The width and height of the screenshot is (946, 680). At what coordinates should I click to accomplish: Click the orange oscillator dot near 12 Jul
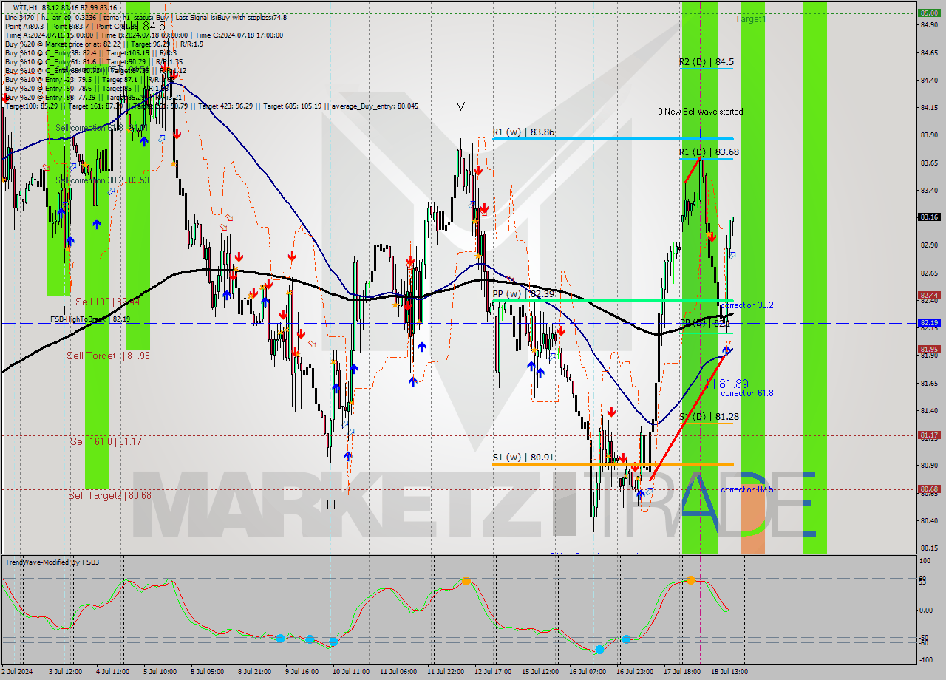tap(466, 582)
